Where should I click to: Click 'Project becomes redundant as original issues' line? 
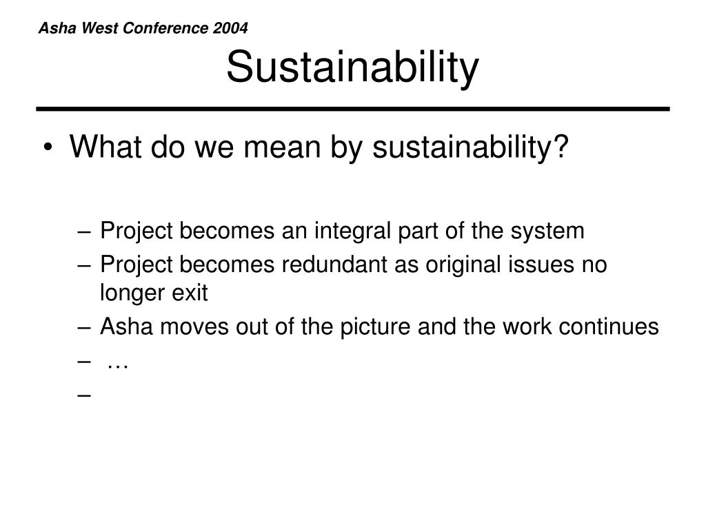(x=354, y=264)
